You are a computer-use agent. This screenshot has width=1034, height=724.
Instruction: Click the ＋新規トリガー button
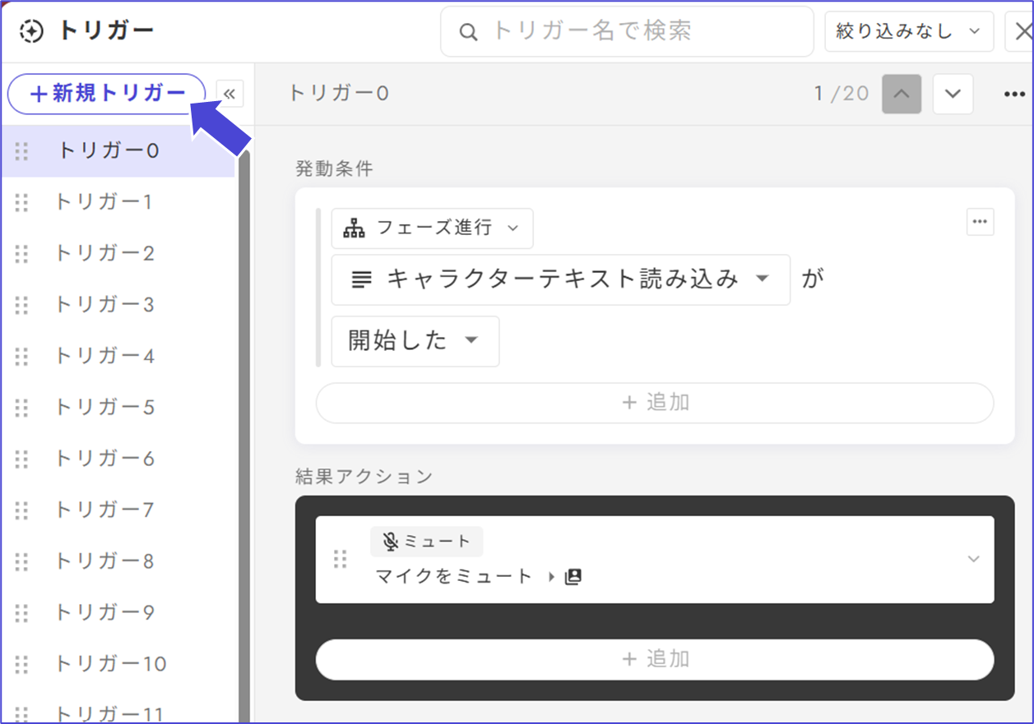tap(106, 95)
